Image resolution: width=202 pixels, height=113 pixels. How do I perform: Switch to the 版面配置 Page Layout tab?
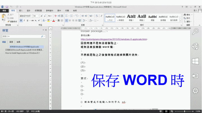coord(38,11)
